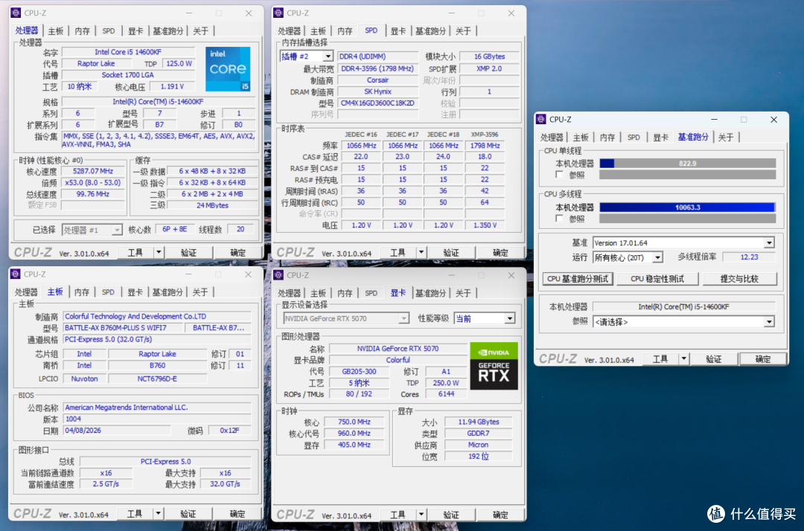Image resolution: width=804 pixels, height=531 pixels.
Task: Click 工具 dropdown arrow in graphics window
Action: click(421, 515)
